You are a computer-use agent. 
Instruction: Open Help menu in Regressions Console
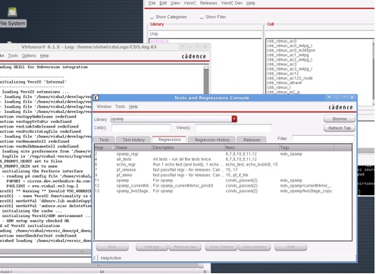pos(133,106)
